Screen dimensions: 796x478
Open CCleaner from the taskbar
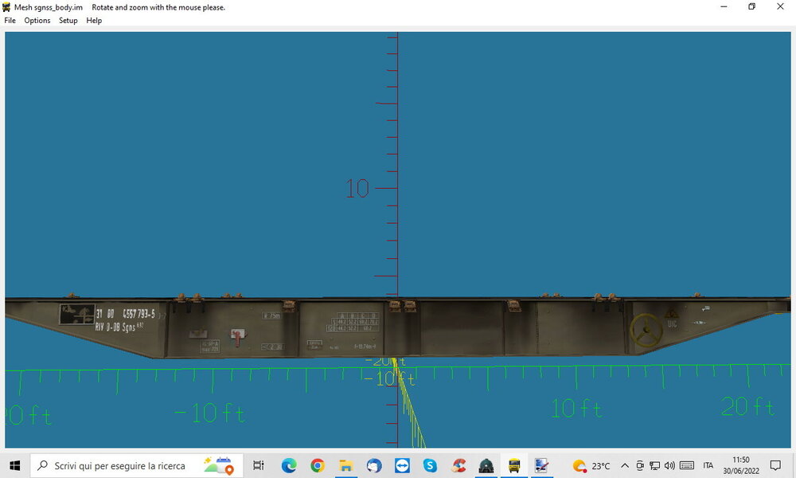458,465
